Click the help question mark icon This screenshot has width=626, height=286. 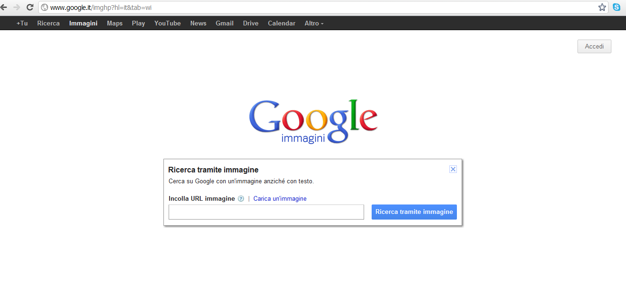pos(241,199)
